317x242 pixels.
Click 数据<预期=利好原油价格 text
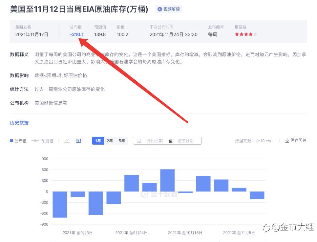click(61, 75)
